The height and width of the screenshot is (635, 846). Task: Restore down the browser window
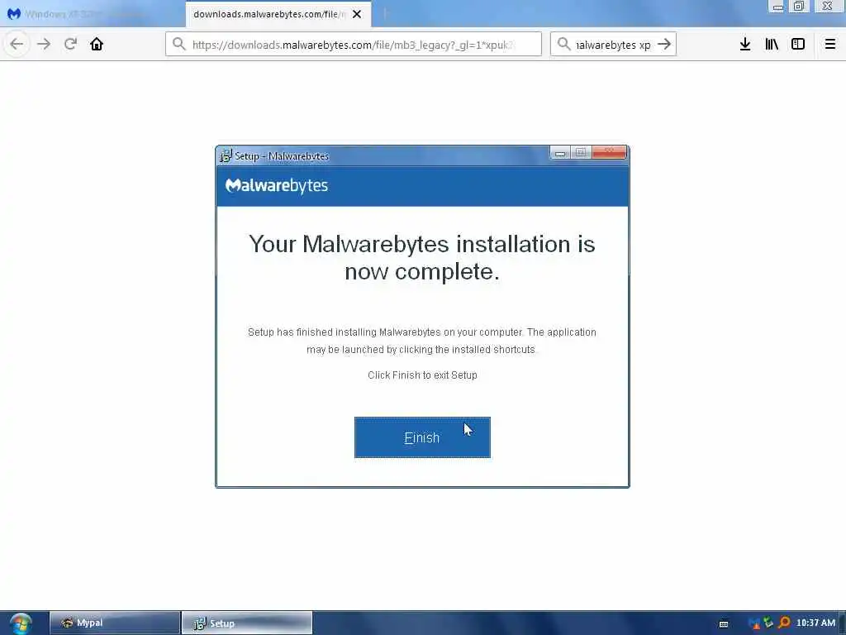799,7
